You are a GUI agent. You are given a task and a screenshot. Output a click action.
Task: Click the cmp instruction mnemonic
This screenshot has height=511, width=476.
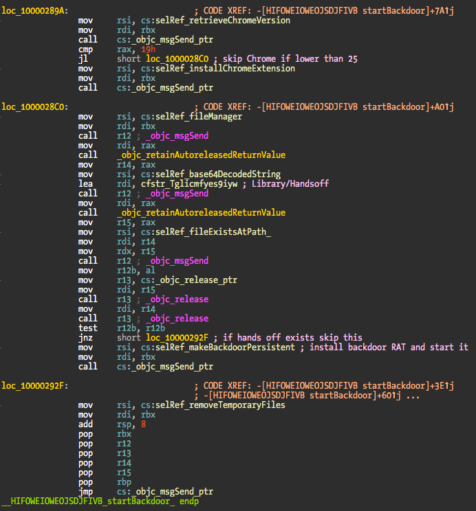point(85,49)
